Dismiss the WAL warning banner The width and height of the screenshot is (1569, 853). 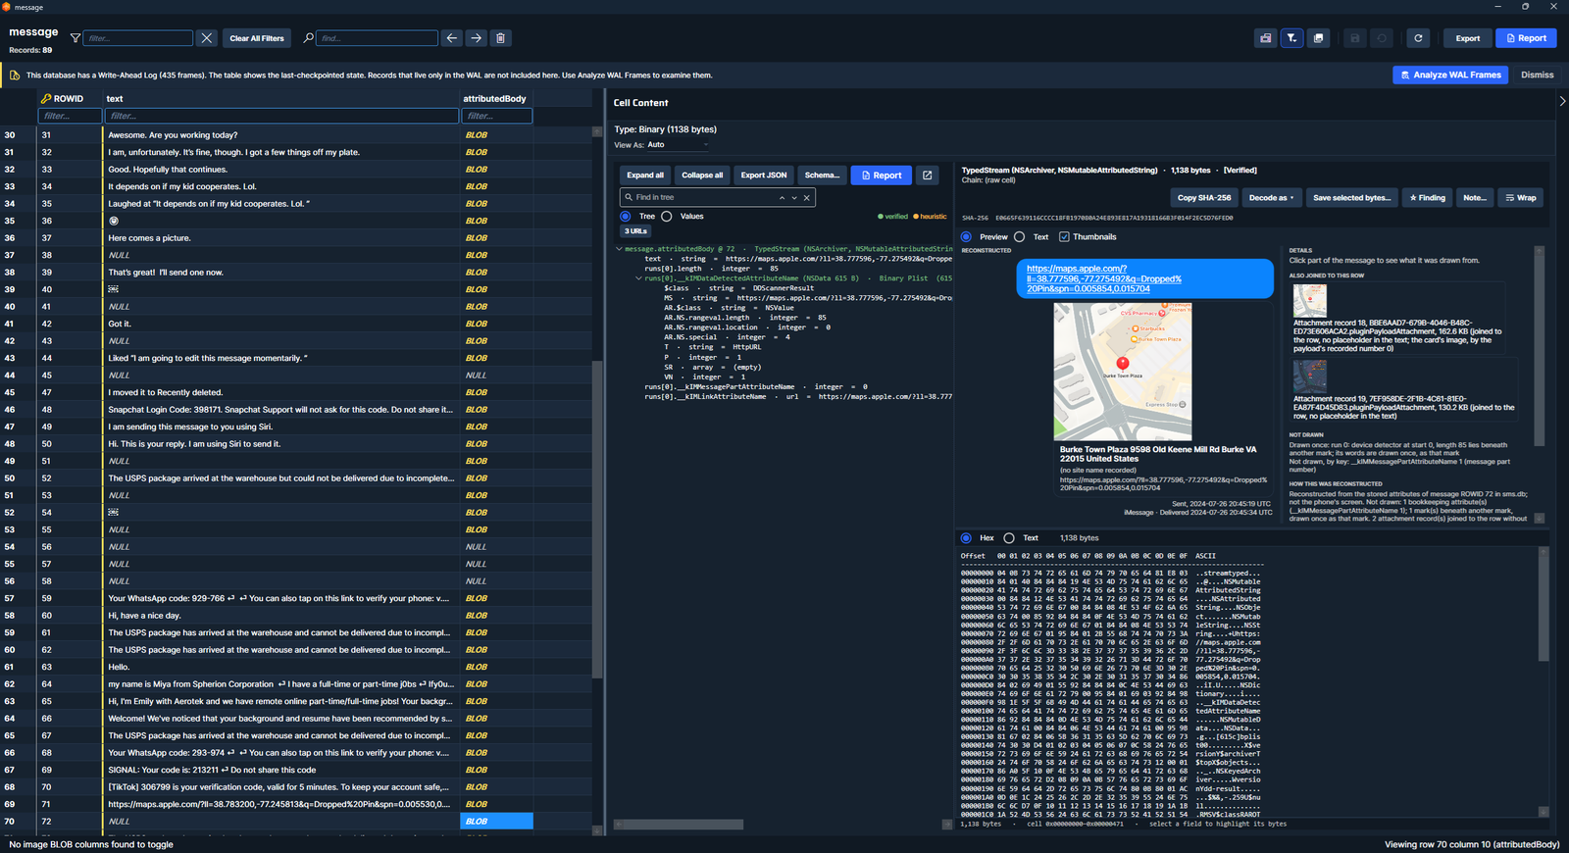pyautogui.click(x=1538, y=75)
